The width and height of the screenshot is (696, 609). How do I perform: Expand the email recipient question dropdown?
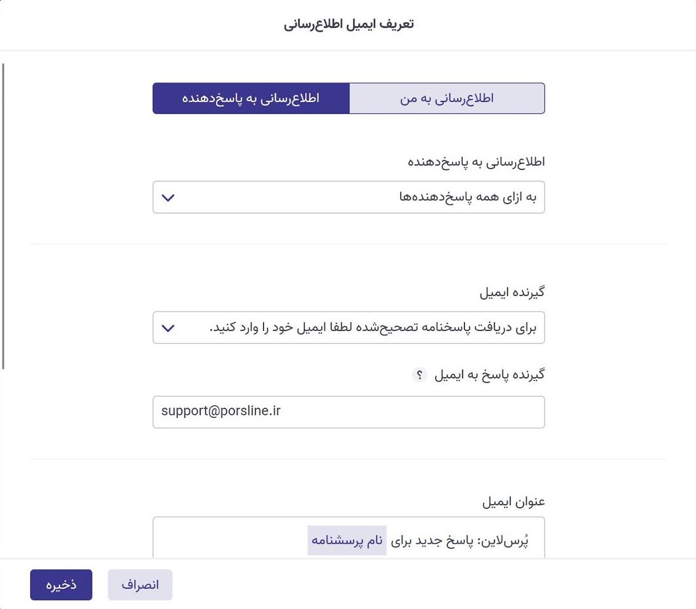pos(348,328)
